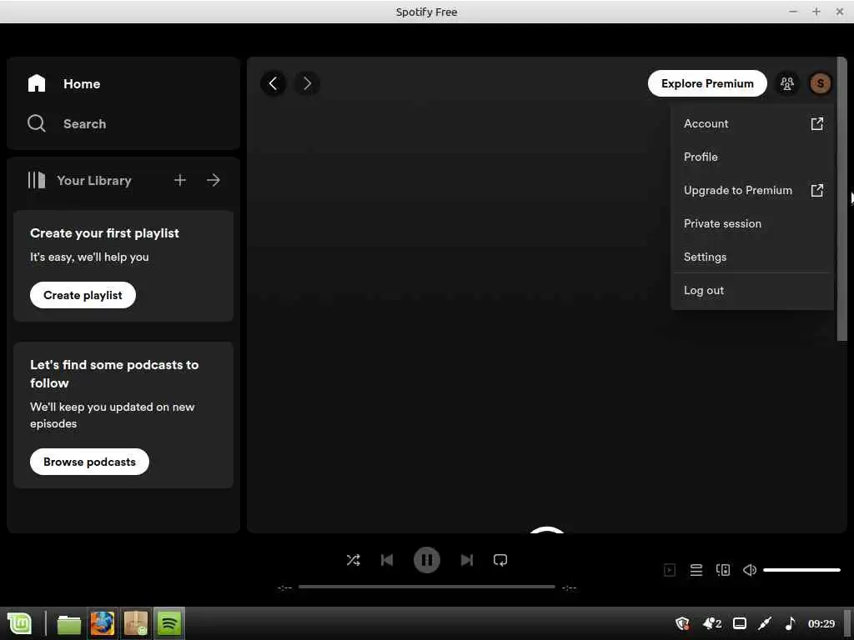Image resolution: width=854 pixels, height=640 pixels.
Task: Toggle shuffle playback
Action: 353,560
